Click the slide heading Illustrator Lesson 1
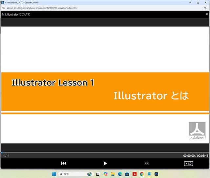This screenshot has height=178, width=210. click(53, 83)
